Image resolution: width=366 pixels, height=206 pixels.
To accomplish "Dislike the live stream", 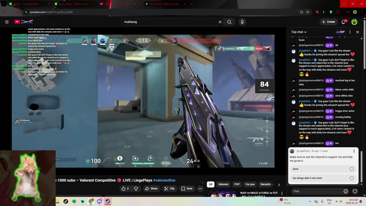I will pyautogui.click(x=136, y=189).
